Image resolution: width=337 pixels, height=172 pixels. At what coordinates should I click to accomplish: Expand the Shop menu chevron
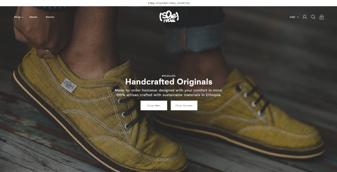[x=23, y=17]
